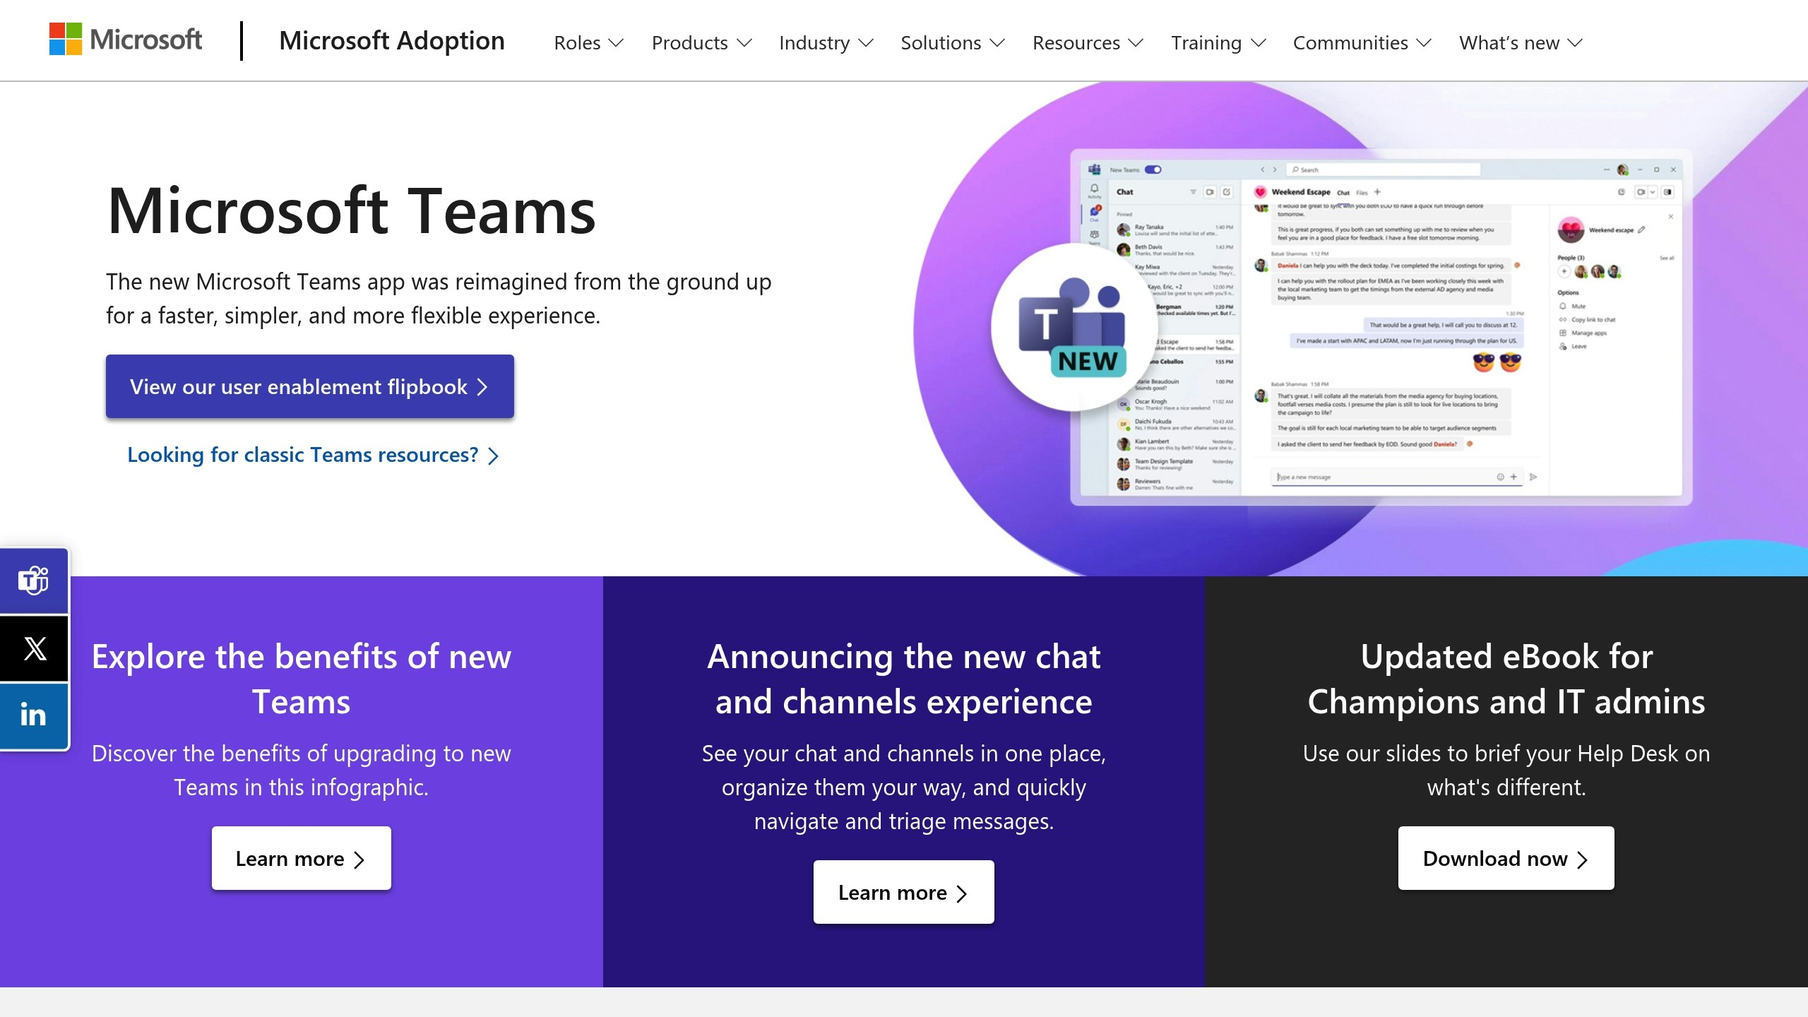
Task: Expand the Roles menu
Action: 588,43
